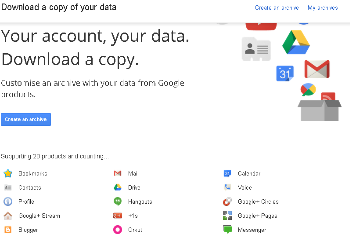Click the Google Drive triangle icon in list
Viewport: 356px width, 238px height.
coord(118,187)
